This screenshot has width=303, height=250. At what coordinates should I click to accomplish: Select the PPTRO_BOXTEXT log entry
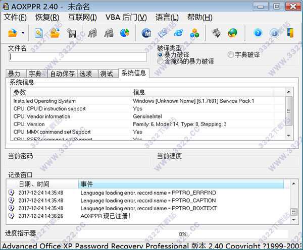(x=148, y=208)
